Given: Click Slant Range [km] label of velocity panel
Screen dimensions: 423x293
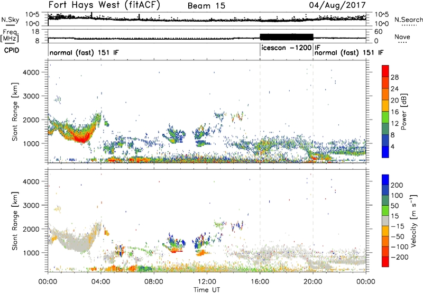Looking at the screenshot, I should point(15,221).
